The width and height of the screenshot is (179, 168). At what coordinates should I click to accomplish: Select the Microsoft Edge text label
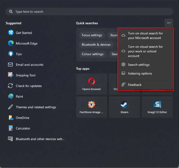(27, 43)
